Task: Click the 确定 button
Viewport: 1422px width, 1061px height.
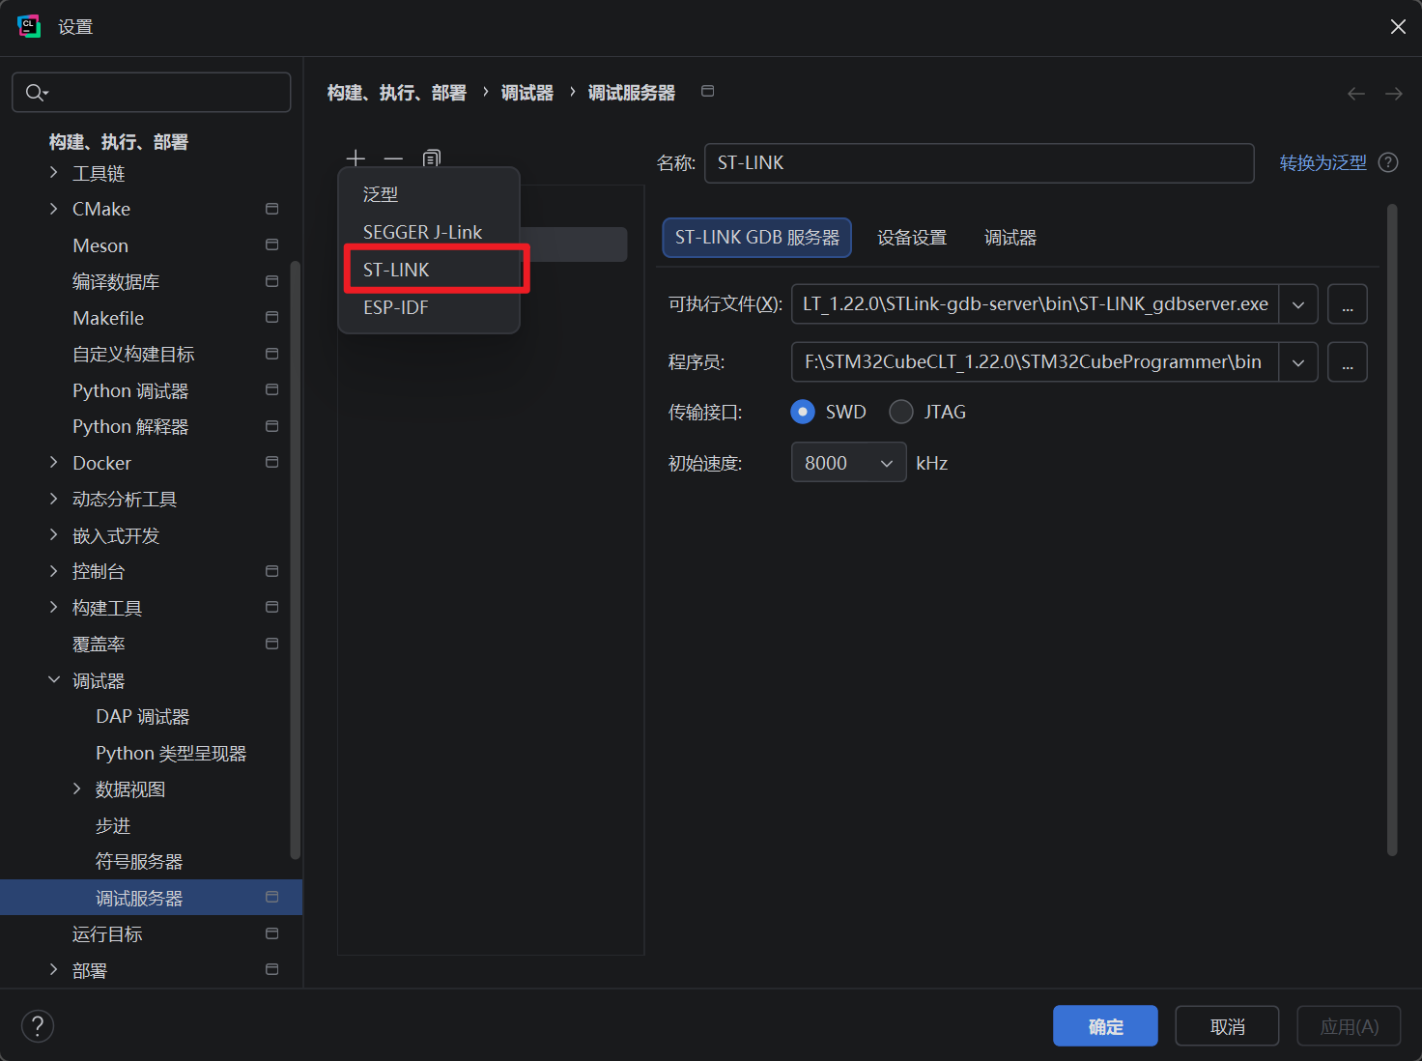Action: (x=1105, y=1026)
